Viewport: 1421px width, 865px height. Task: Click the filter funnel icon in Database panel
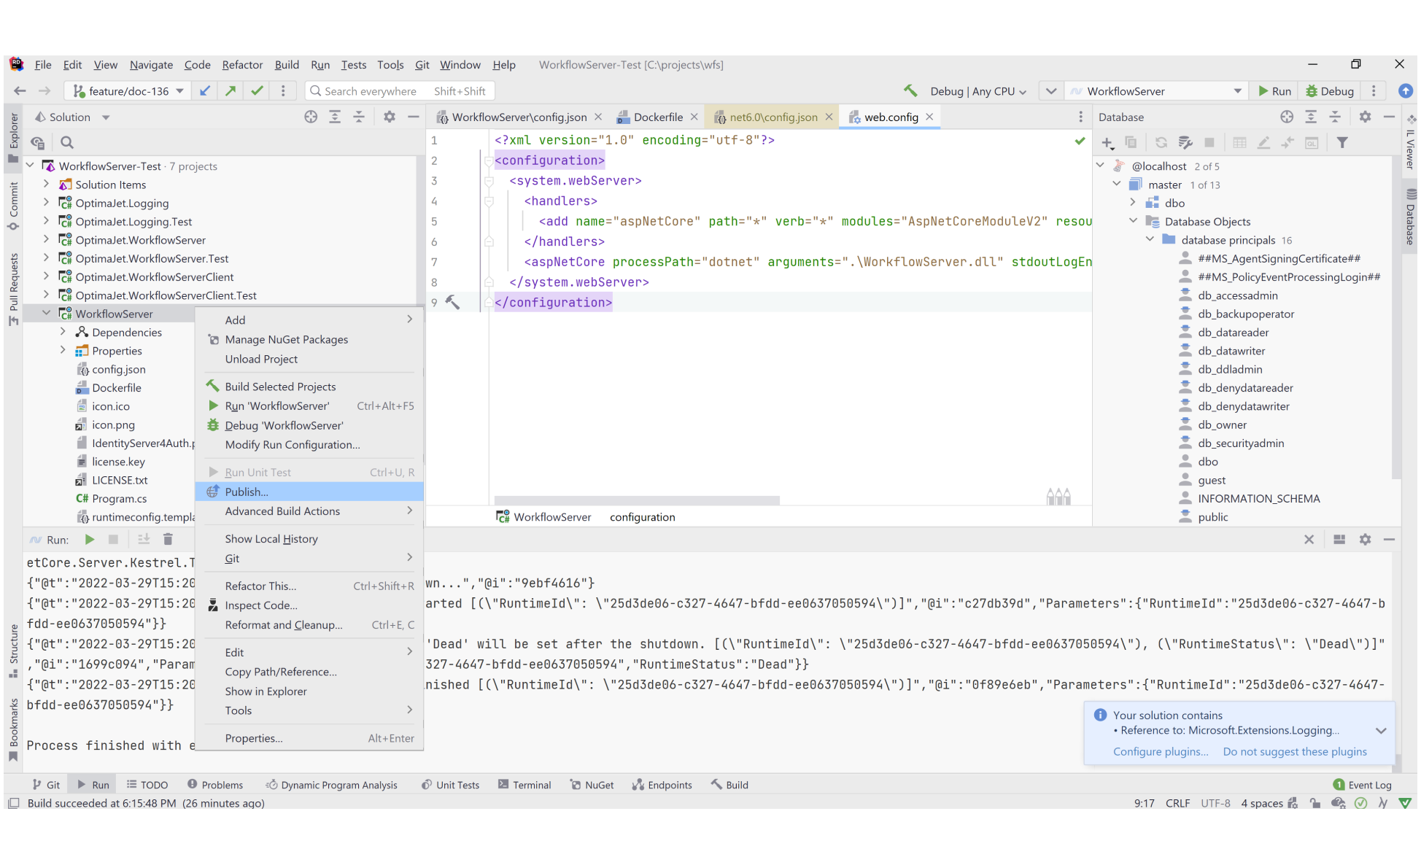point(1342,143)
